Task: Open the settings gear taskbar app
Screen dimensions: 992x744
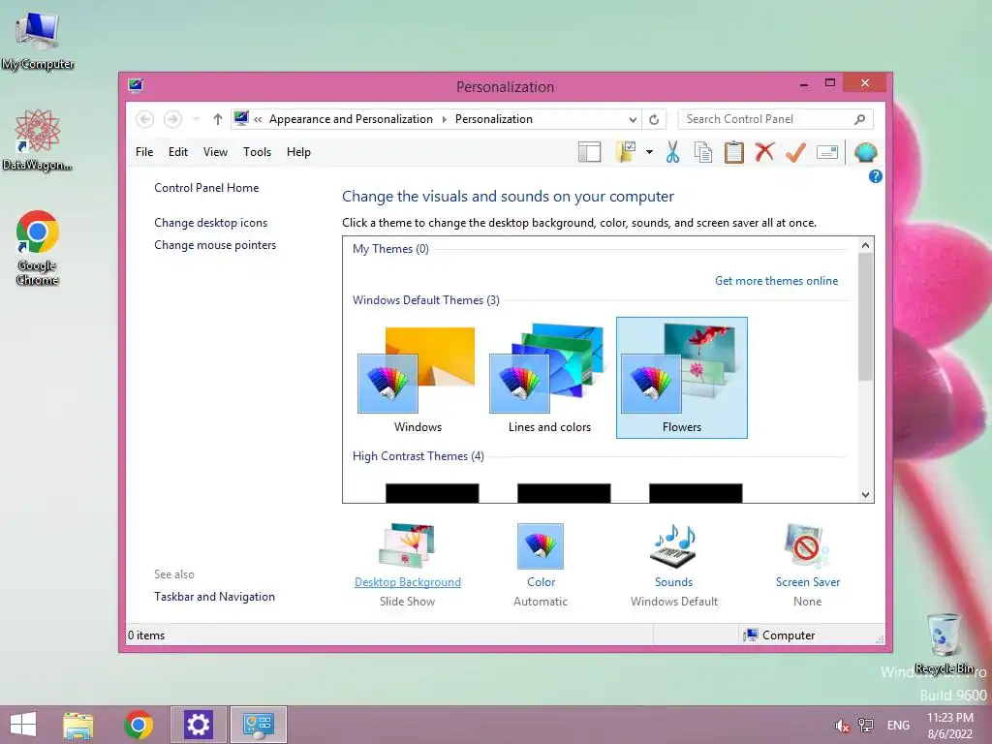Action: click(x=198, y=725)
